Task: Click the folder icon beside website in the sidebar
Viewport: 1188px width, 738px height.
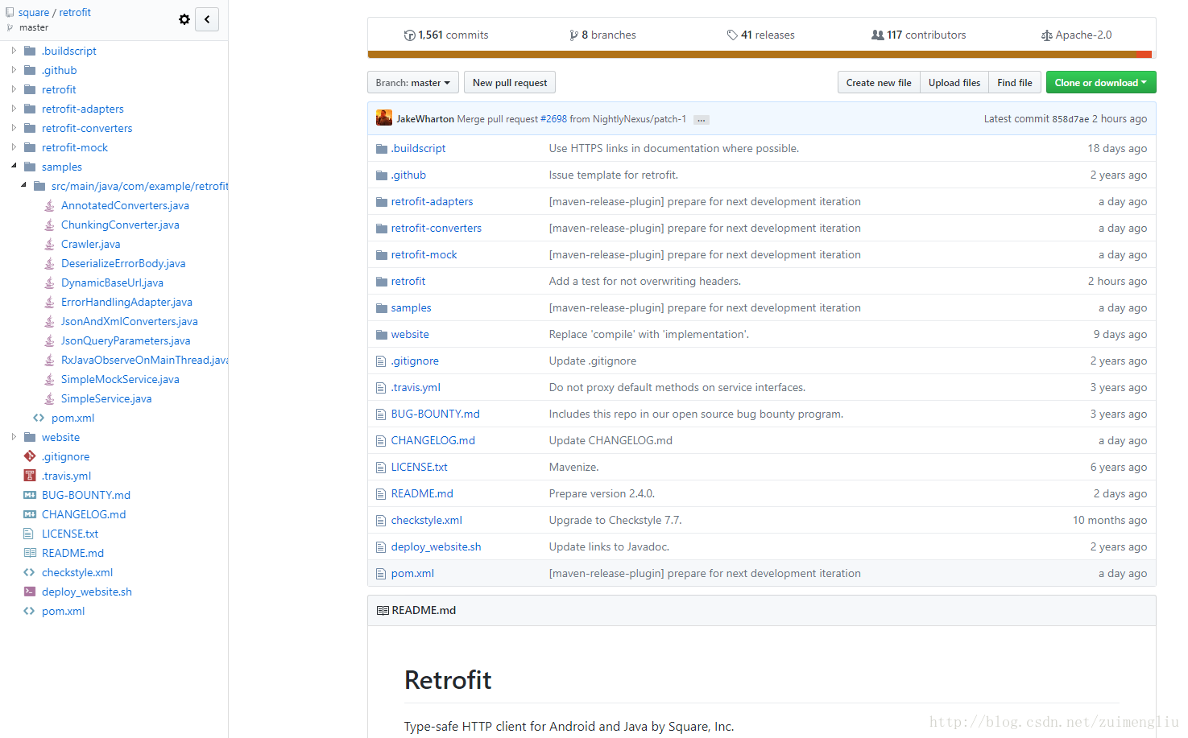Action: click(x=30, y=437)
